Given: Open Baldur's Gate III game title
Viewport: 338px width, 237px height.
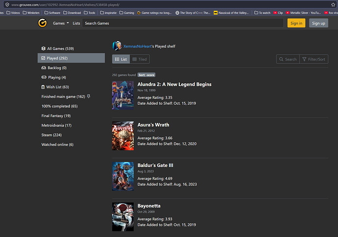Looking at the screenshot, I should click(x=155, y=165).
